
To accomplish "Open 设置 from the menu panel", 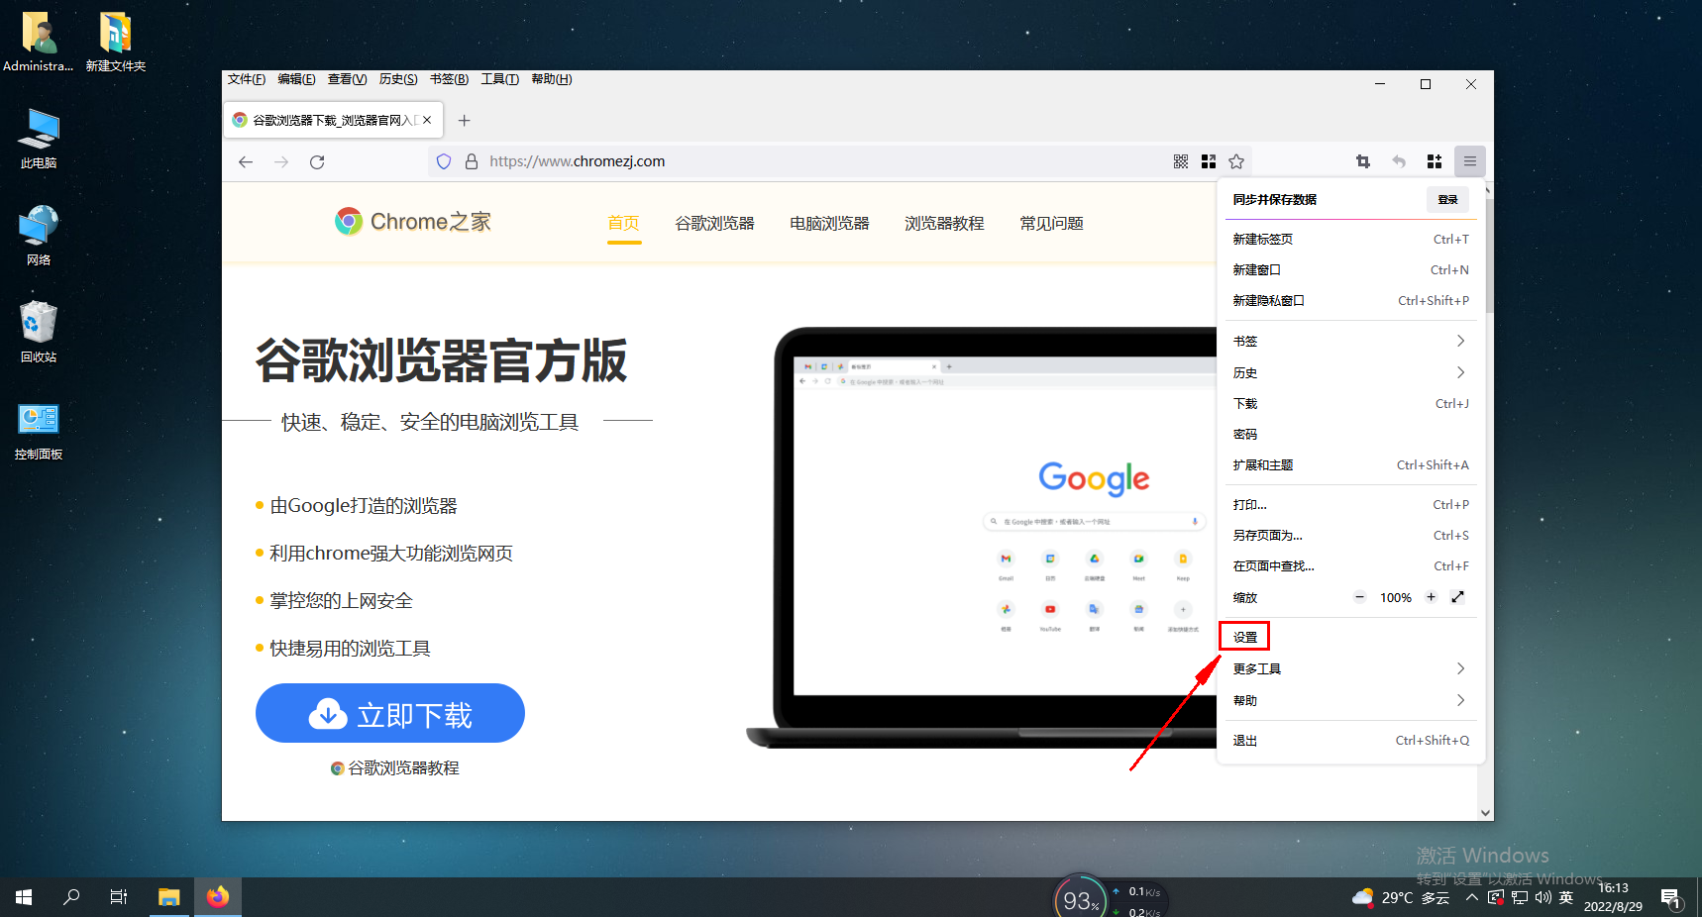I will [x=1351, y=637].
